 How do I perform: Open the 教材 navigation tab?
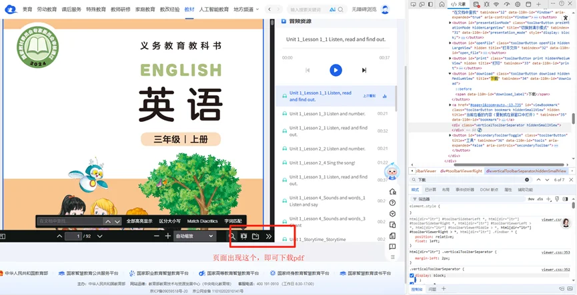click(189, 9)
